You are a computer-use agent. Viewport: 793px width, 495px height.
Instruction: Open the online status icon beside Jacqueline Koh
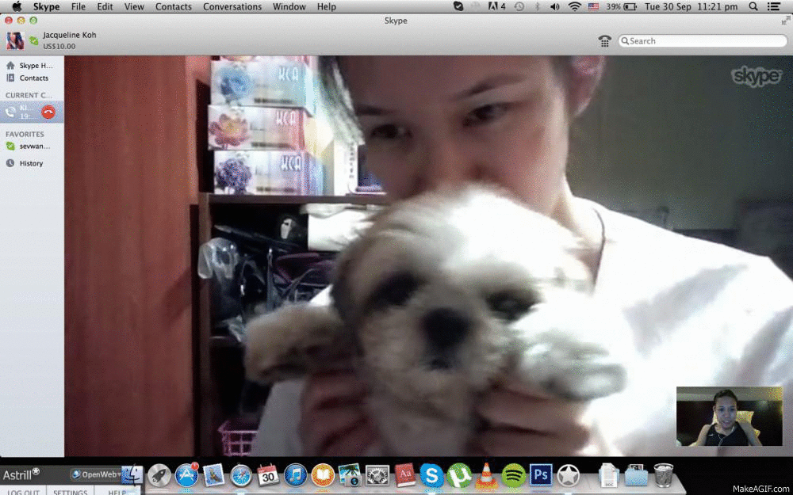point(34,40)
